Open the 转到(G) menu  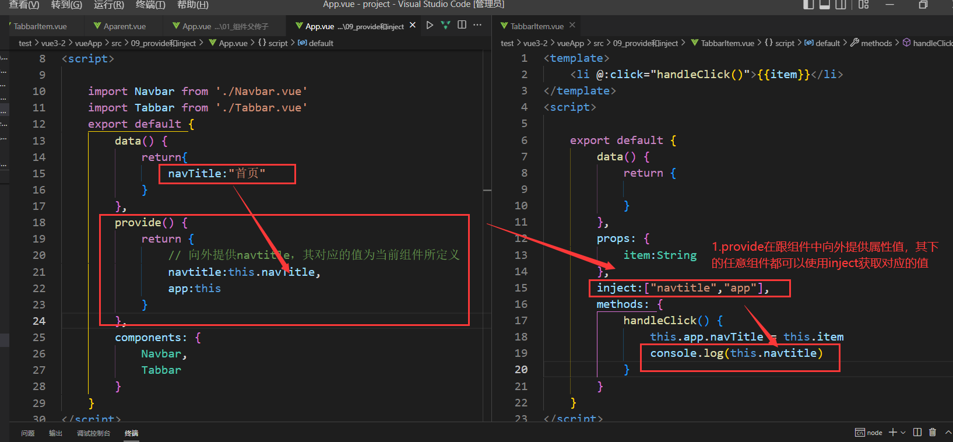[66, 5]
